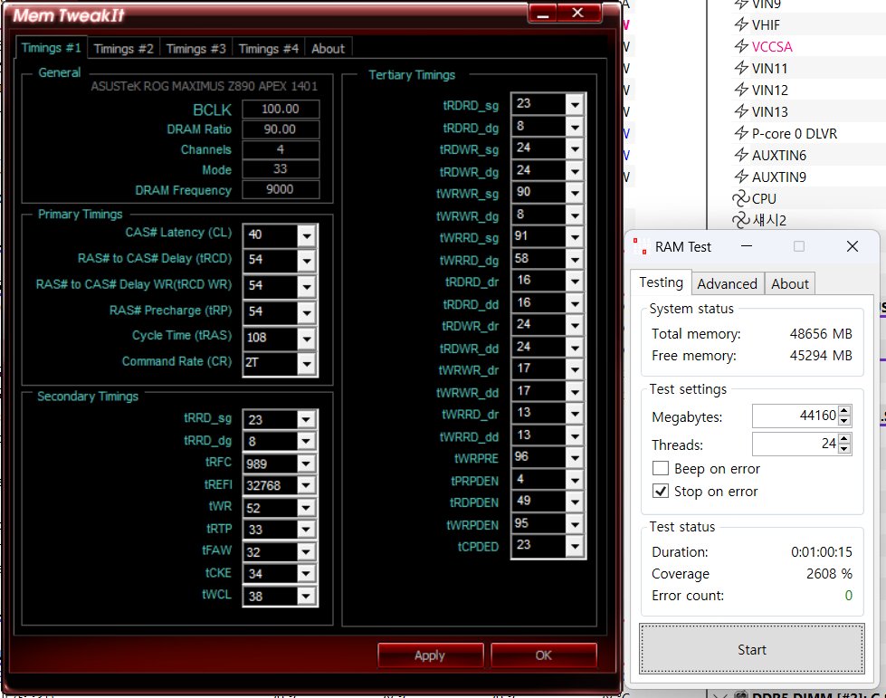Viewport: 886px width, 698px height.
Task: Open the CAS# Latency (CL) dropdown
Action: 306,235
